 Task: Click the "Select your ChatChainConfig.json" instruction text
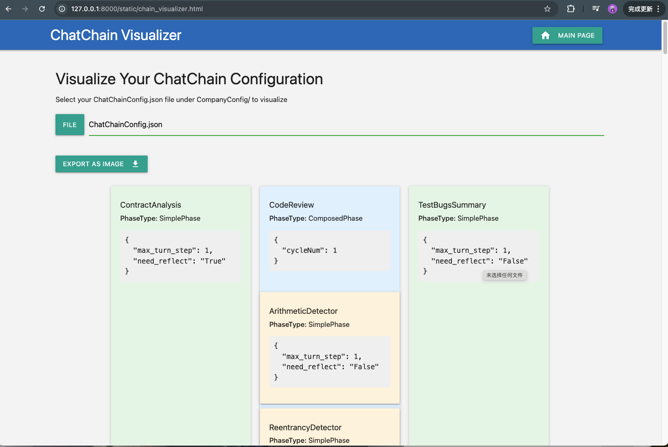[171, 100]
